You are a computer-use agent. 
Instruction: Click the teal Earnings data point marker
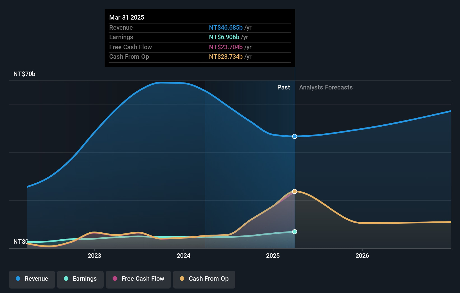point(295,232)
